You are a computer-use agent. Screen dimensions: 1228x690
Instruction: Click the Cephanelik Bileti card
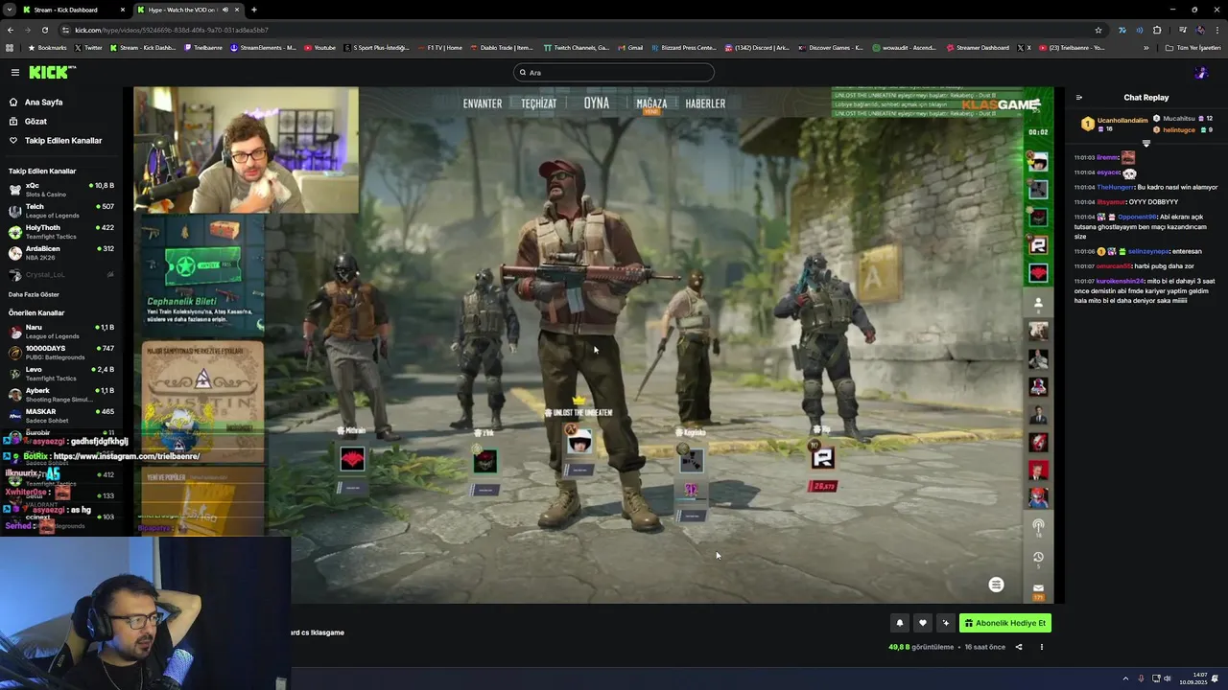[203, 274]
